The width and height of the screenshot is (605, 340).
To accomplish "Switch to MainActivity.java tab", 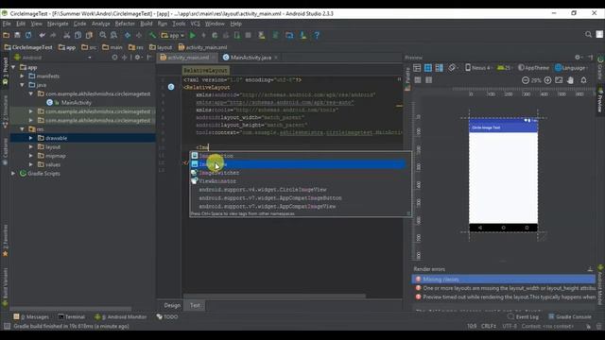I will click(251, 58).
